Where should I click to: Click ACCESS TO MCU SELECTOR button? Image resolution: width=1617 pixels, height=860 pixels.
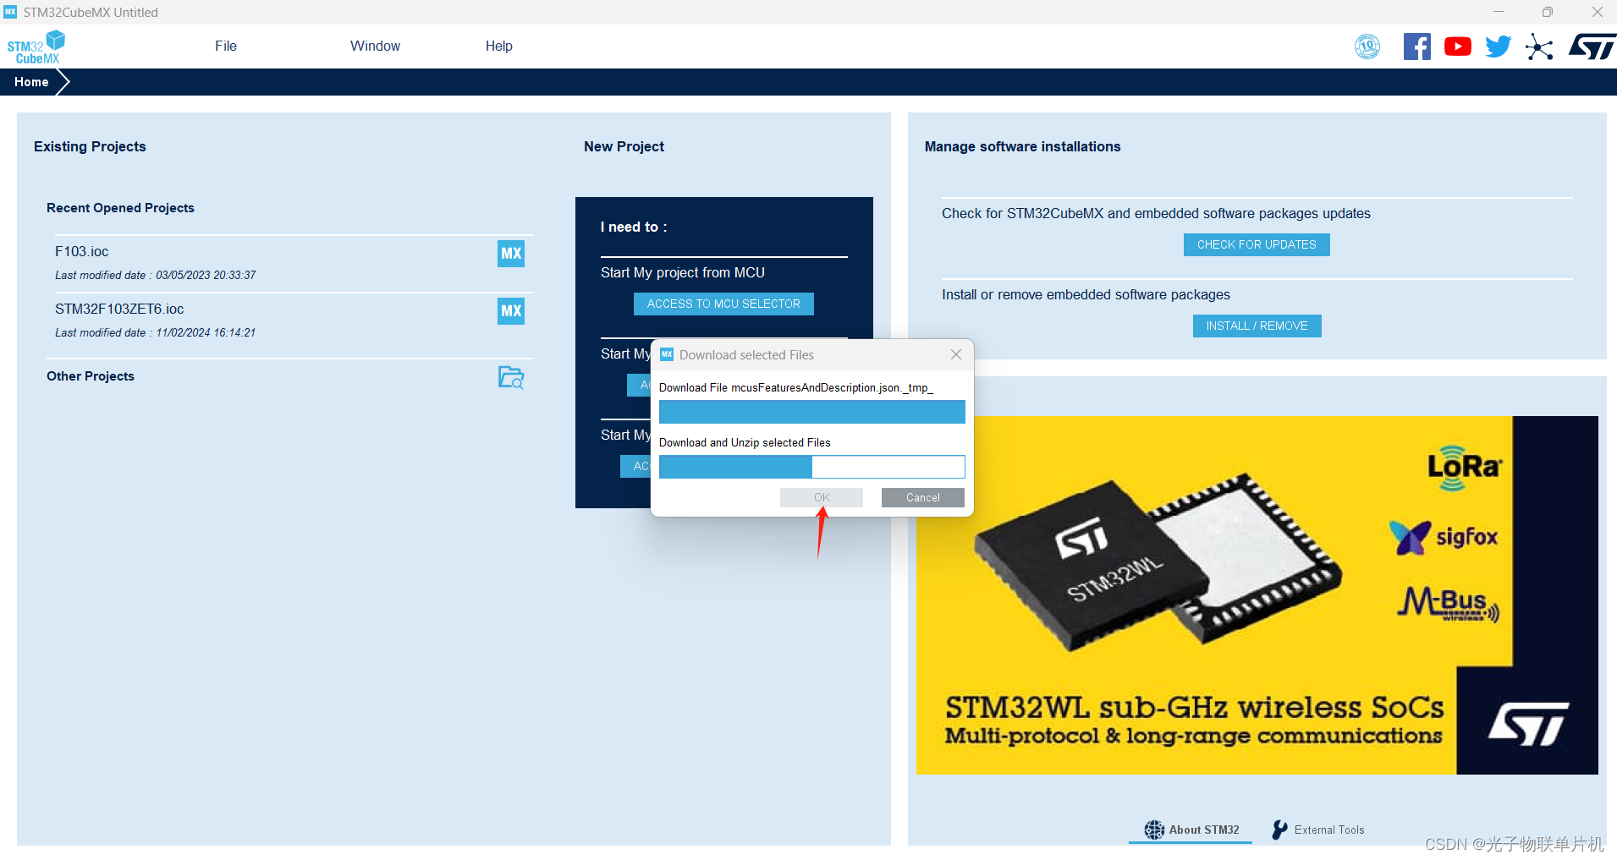723,304
